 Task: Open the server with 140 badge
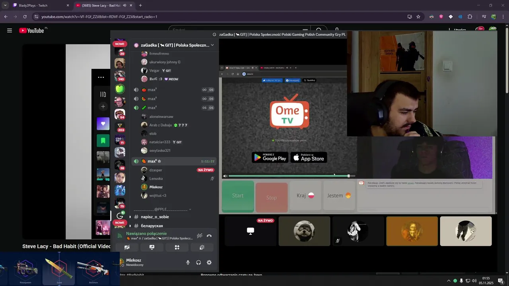click(120, 76)
